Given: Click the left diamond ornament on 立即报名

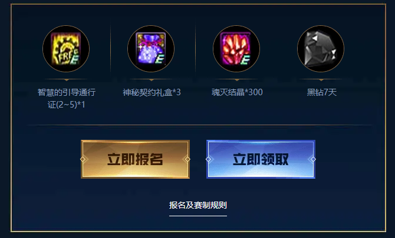Looking at the screenshot, I should tap(83, 159).
